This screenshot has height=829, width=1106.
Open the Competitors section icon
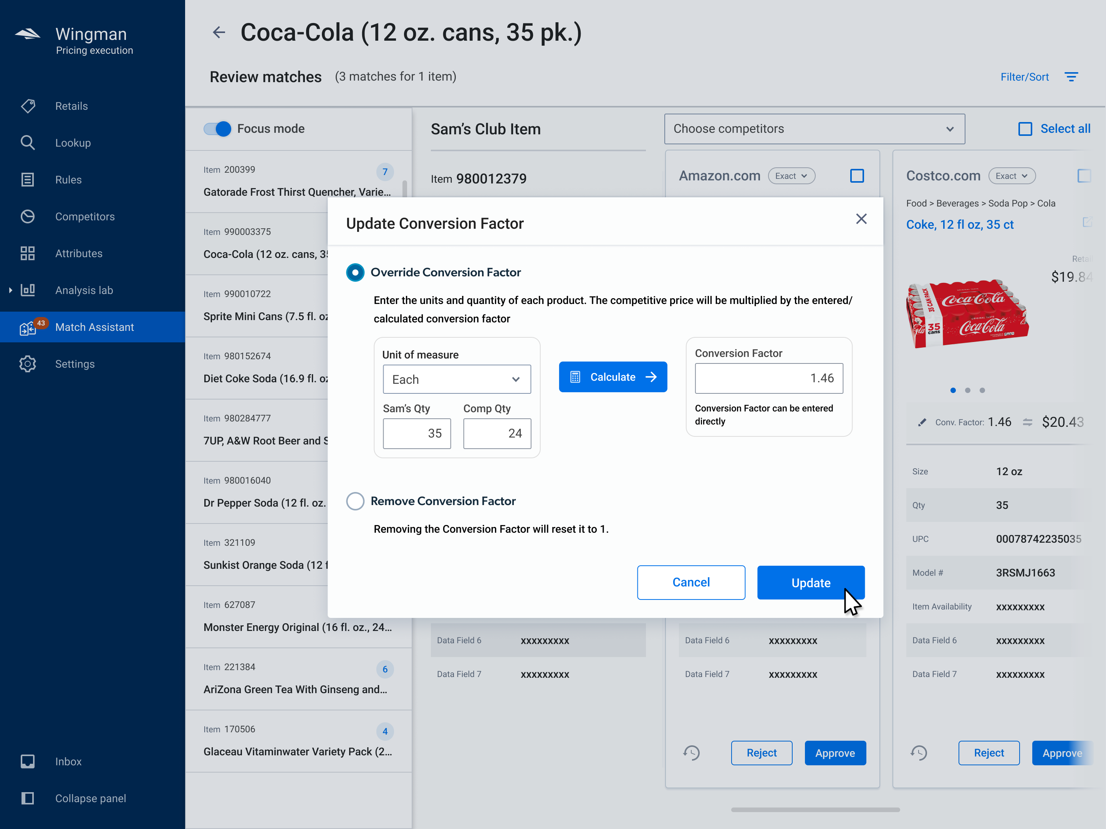tap(28, 216)
